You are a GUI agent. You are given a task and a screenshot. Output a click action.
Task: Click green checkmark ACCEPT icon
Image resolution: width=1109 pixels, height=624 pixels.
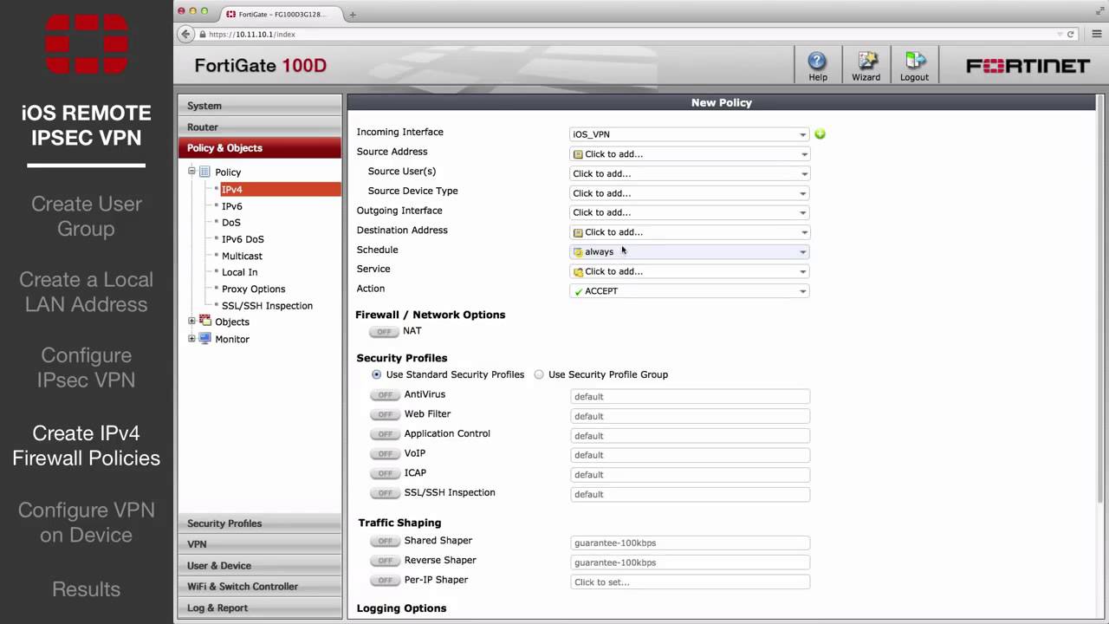[578, 291]
